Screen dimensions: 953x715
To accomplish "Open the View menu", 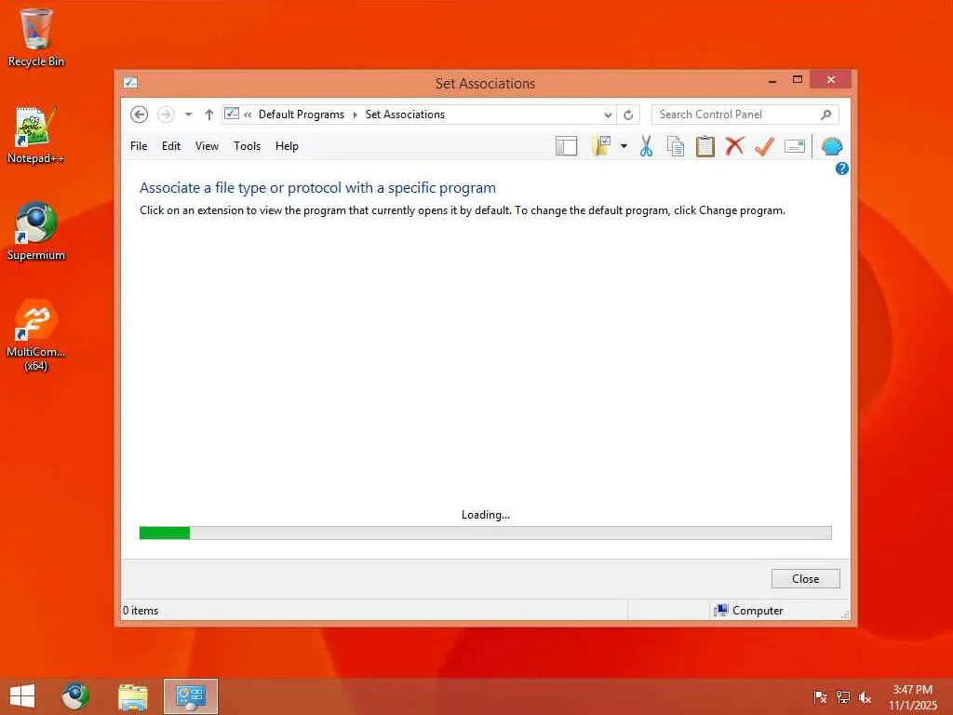I will coord(207,146).
